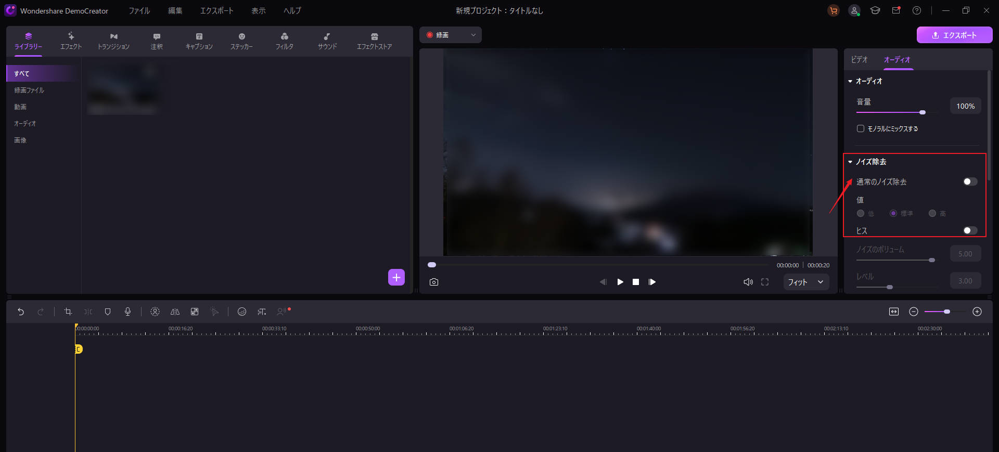Switch to the オーディオ properties tab
This screenshot has height=452, width=999.
[x=897, y=60]
